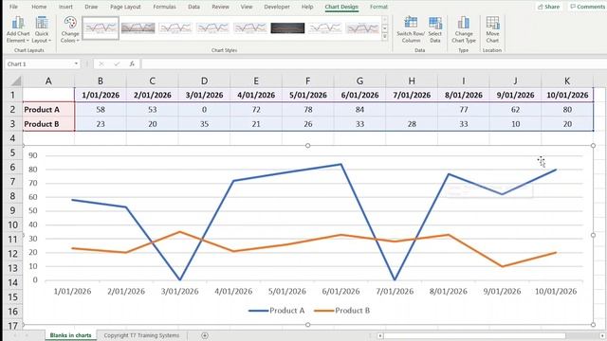This screenshot has width=607, height=341.
Task: Select column H header
Action: click(x=412, y=81)
